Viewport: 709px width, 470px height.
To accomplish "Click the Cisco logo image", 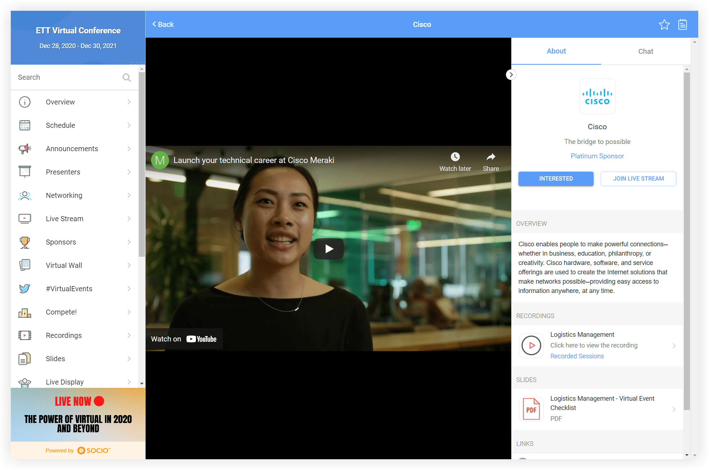I will coord(597,96).
